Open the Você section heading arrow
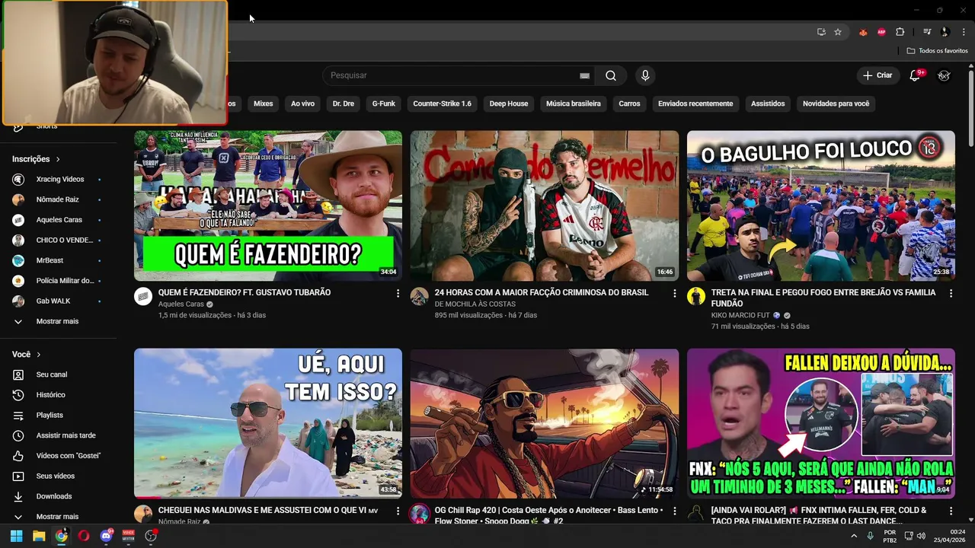The width and height of the screenshot is (975, 548). point(38,355)
